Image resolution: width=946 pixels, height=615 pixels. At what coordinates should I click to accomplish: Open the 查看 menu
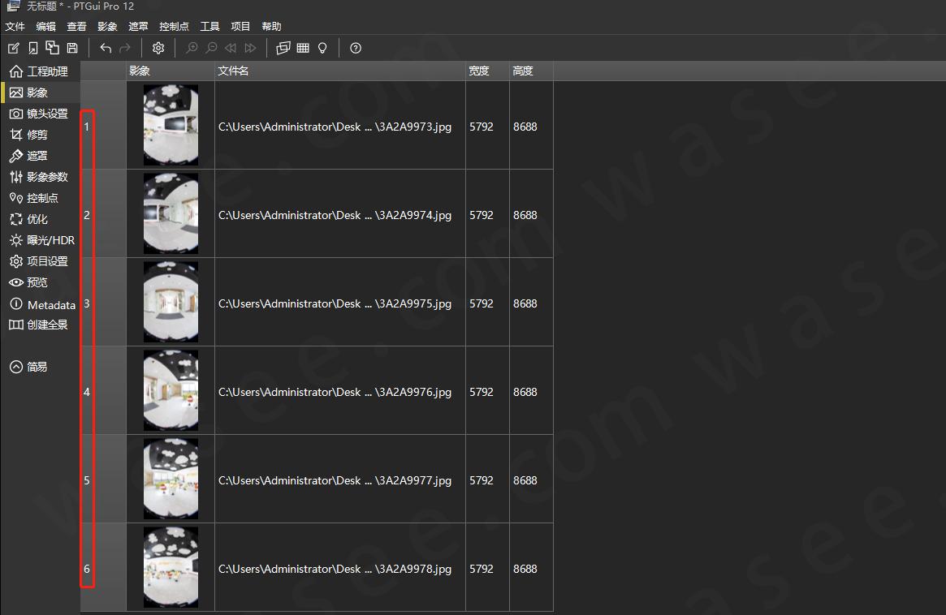pos(76,27)
